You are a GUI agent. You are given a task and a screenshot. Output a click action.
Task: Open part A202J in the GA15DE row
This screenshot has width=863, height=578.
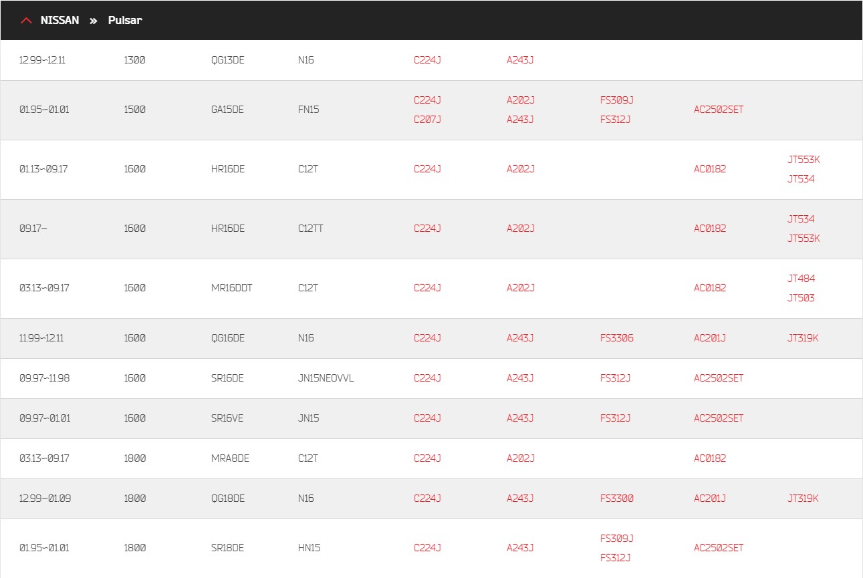point(521,100)
